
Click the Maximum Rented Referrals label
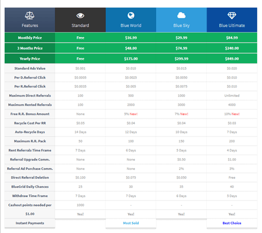30,105
